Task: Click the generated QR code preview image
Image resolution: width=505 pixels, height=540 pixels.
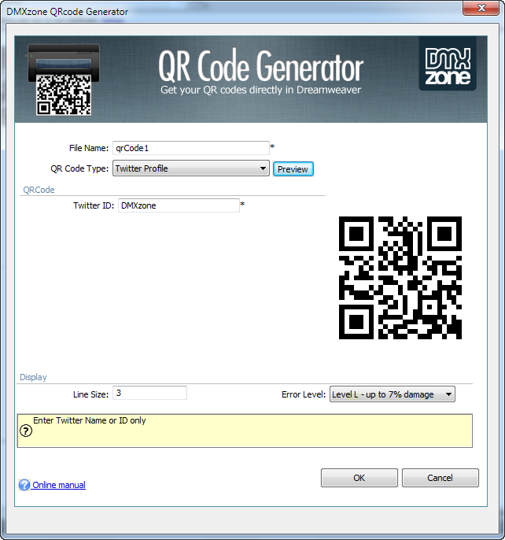Action: click(400, 278)
